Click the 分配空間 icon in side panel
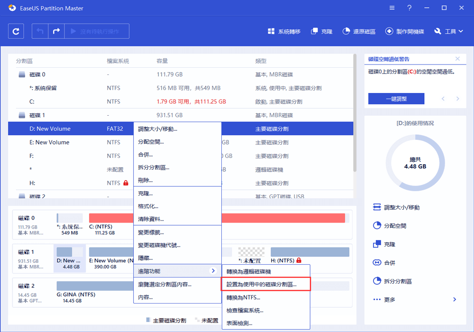The width and height of the screenshot is (474, 332). coord(377,226)
